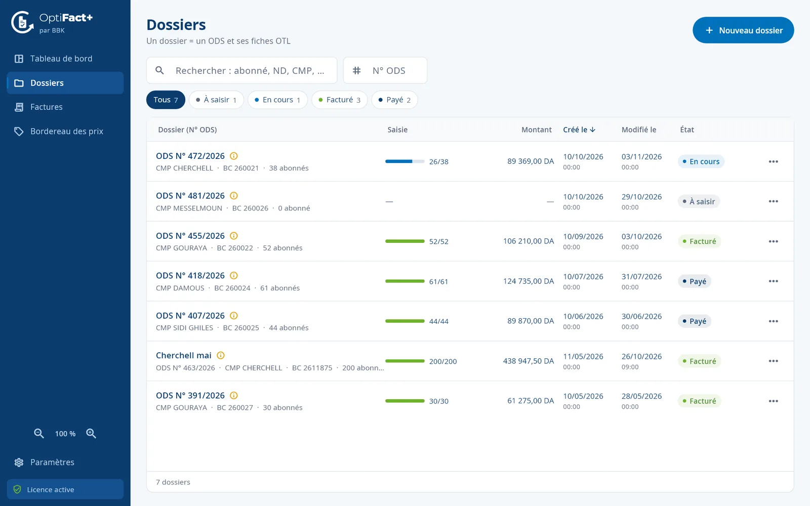Click info icon next to Cherchell mai

click(221, 356)
